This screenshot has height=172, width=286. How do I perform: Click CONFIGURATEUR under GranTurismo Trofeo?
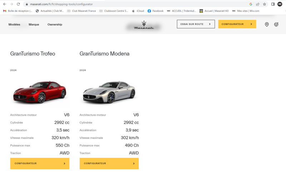point(40,163)
